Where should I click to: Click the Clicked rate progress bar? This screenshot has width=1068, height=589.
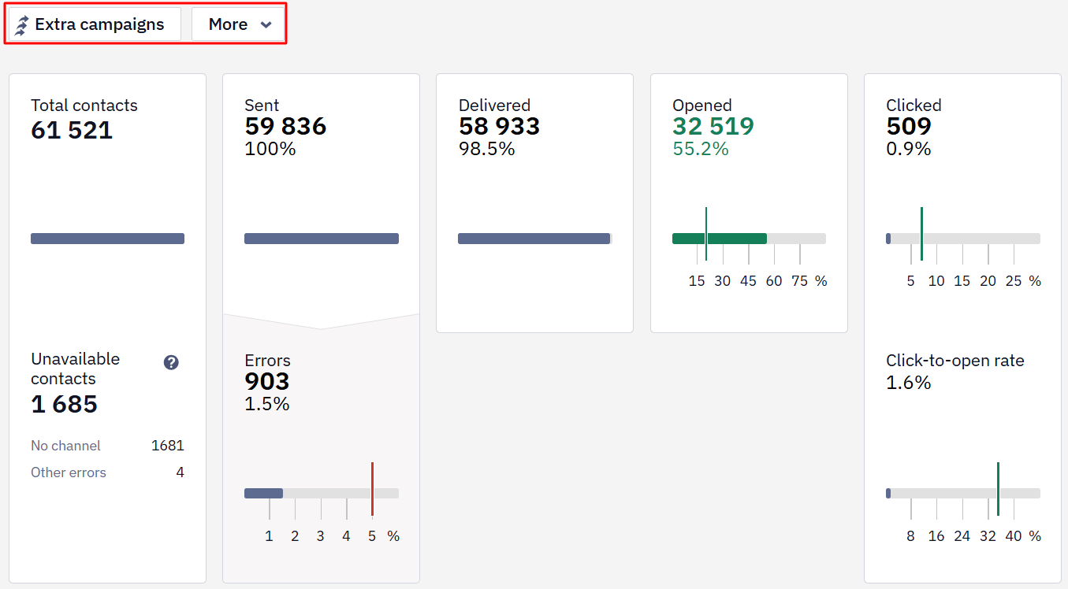963,239
